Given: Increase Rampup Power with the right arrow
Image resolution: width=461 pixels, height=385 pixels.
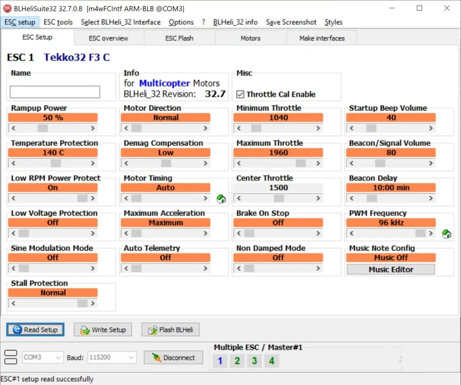Looking at the screenshot, I should 93,128.
